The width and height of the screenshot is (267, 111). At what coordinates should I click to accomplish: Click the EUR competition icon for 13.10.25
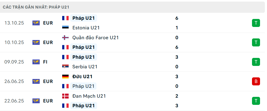(x=36, y=23)
